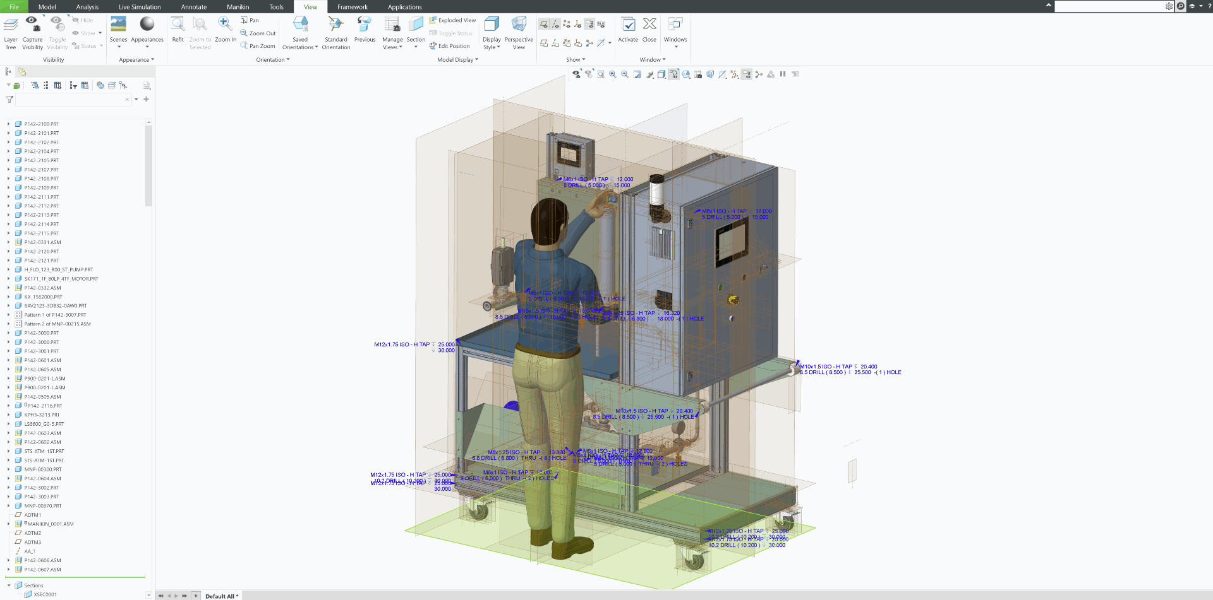
Task: Expand P142-0331.ASM tree node
Action: pos(8,242)
